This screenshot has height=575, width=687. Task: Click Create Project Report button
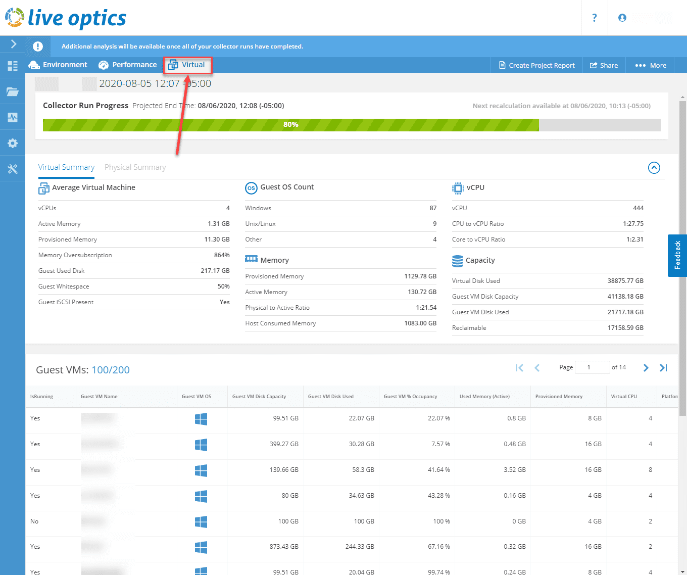pos(536,66)
